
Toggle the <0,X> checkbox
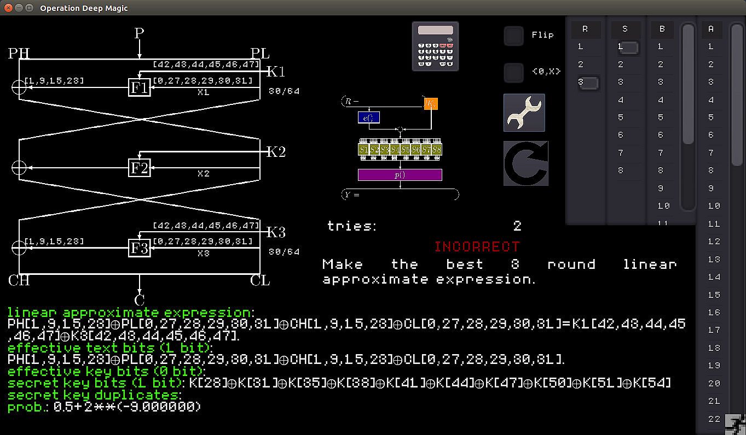[x=513, y=72]
